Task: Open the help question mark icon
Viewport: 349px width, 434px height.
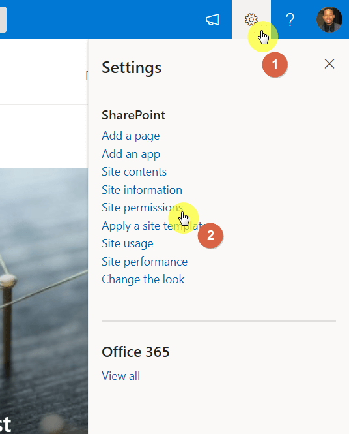Action: pyautogui.click(x=290, y=20)
